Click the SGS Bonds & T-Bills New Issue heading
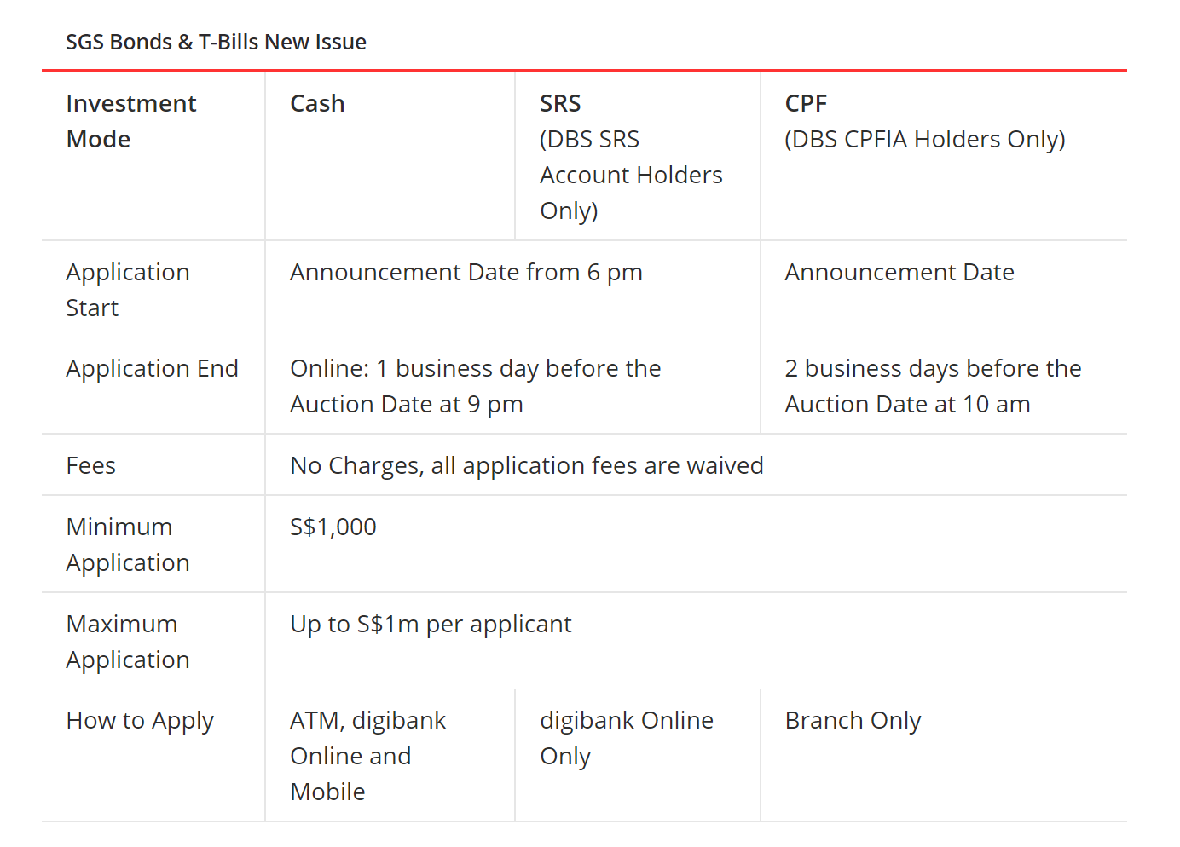The image size is (1180, 847). point(216,42)
